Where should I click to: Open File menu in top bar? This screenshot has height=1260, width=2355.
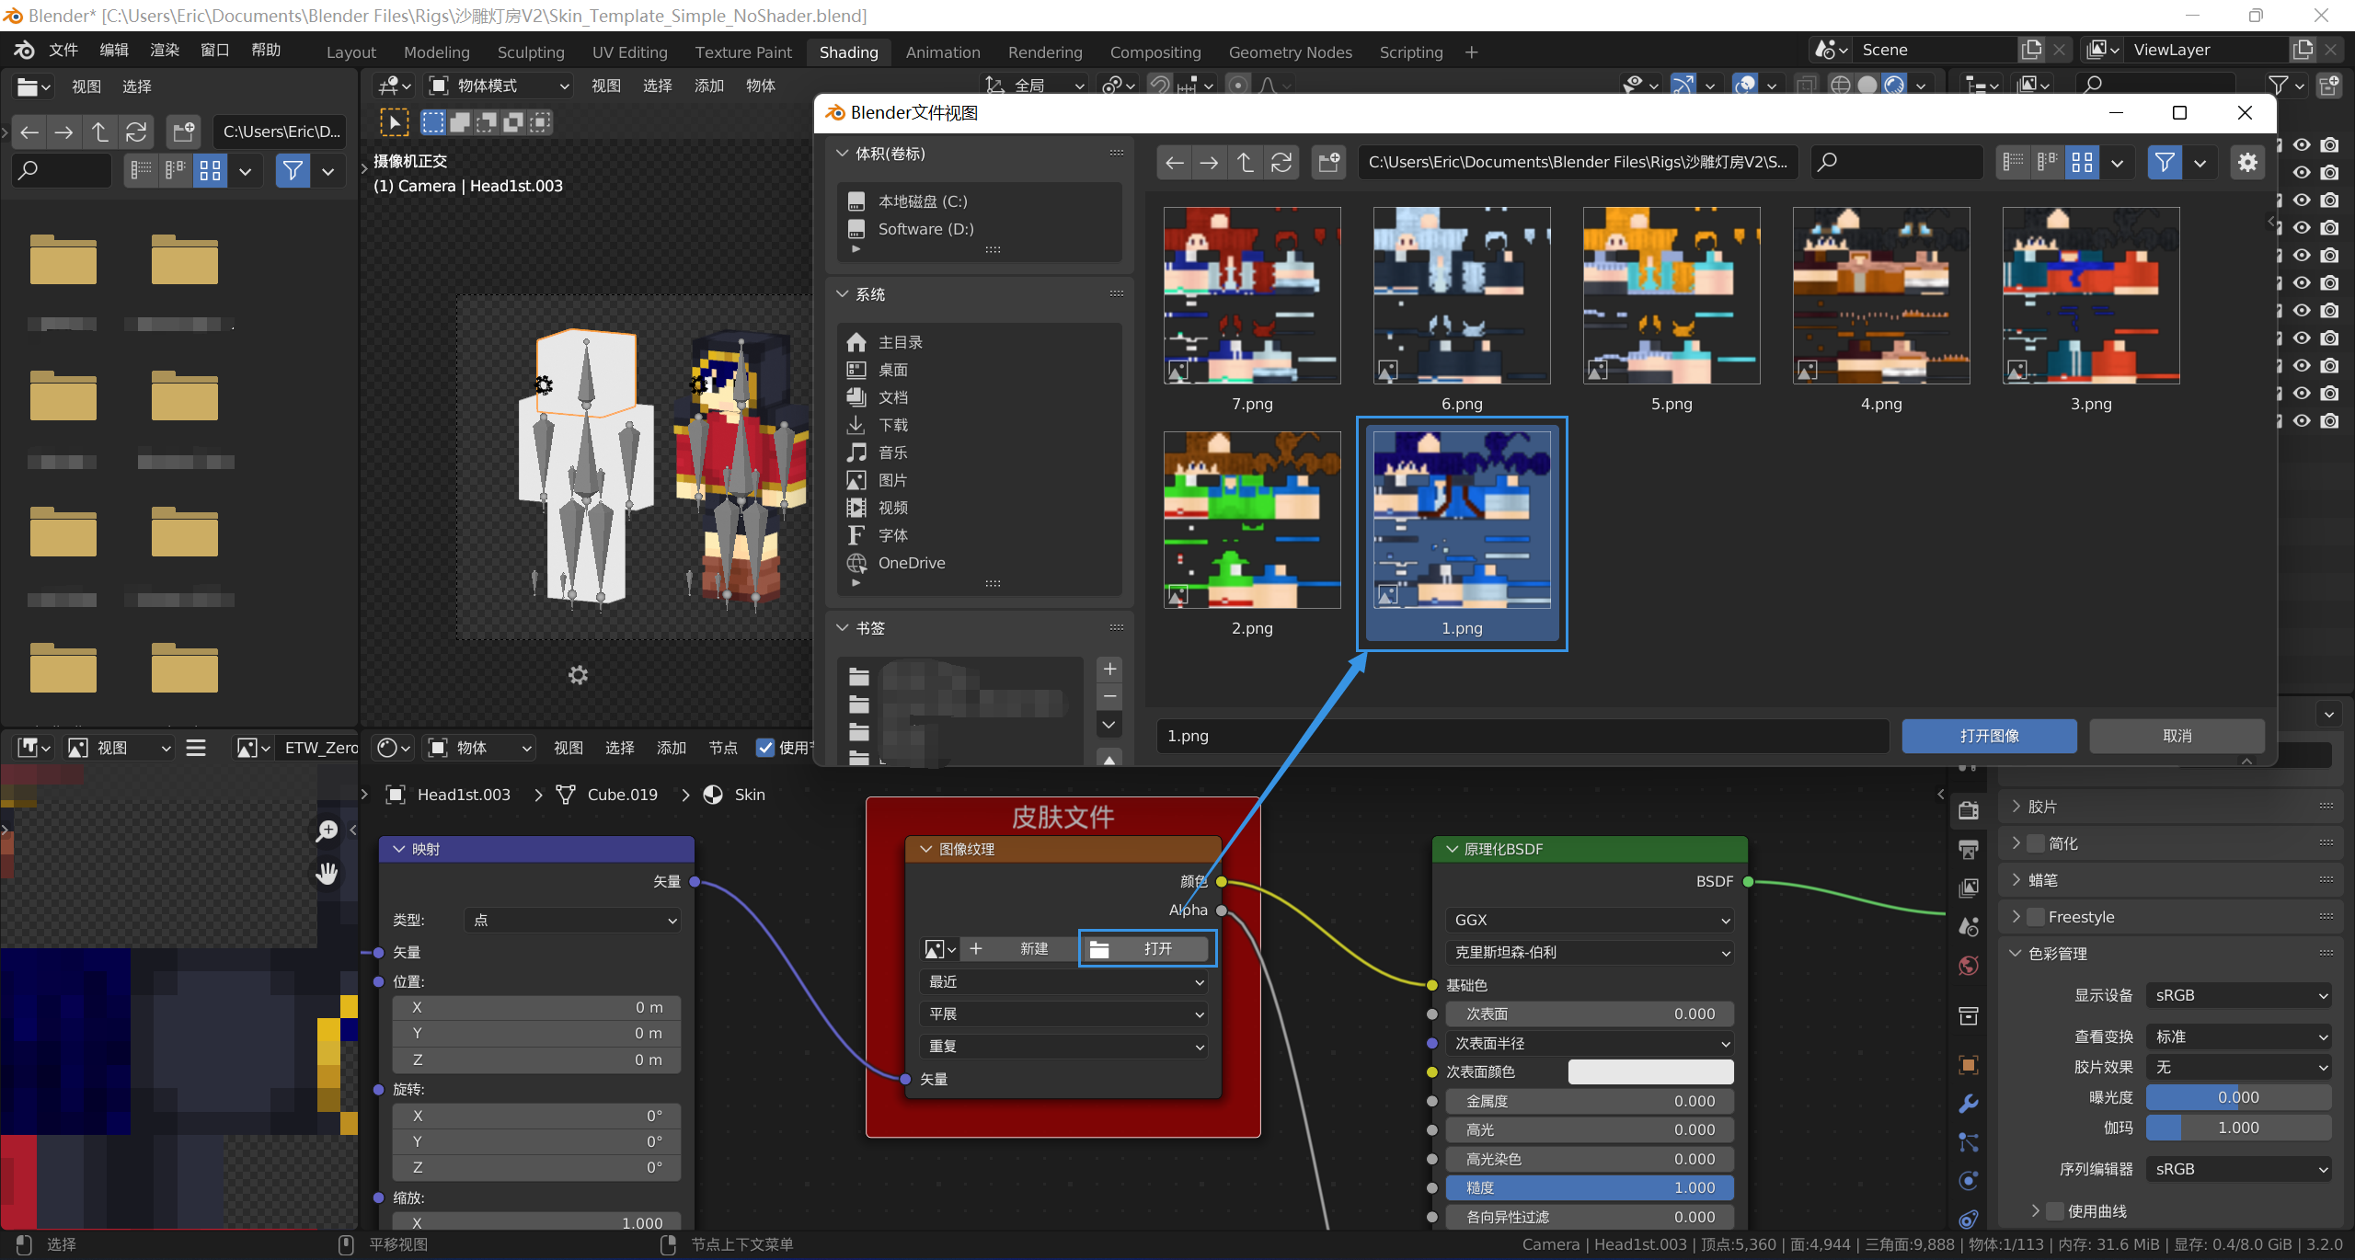(x=63, y=51)
